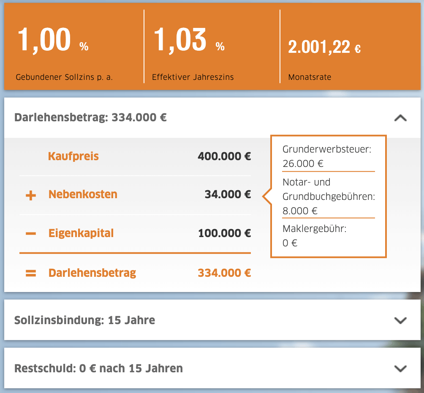This screenshot has height=393, width=424.
Task: Click the Kaufpreis label
Action: (x=73, y=156)
